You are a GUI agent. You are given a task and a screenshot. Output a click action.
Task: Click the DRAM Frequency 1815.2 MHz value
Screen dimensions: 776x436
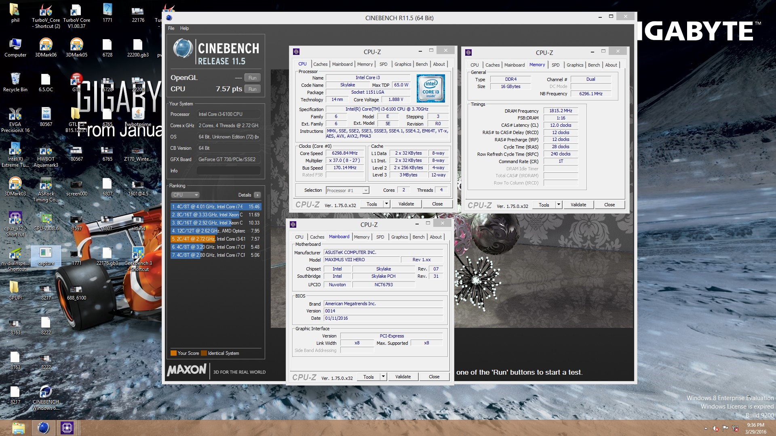pyautogui.click(x=561, y=111)
